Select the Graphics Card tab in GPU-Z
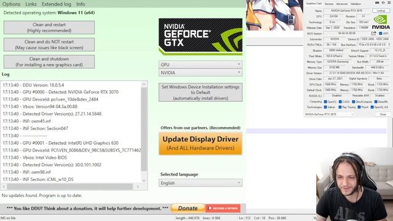The image size is (393, 221). (x=314, y=4)
